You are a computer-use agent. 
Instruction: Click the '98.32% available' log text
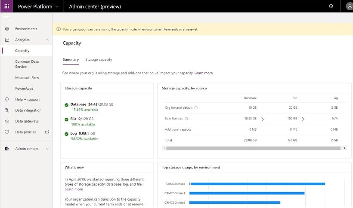pos(84,139)
